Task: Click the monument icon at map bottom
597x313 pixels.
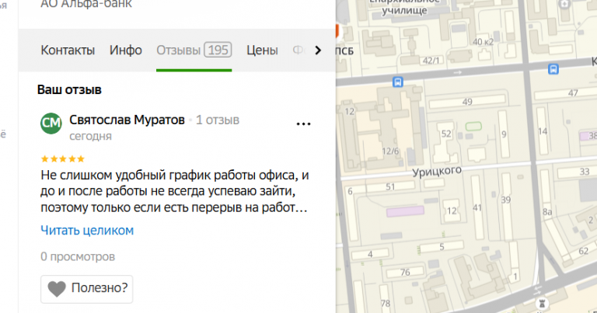Action: click(542, 303)
